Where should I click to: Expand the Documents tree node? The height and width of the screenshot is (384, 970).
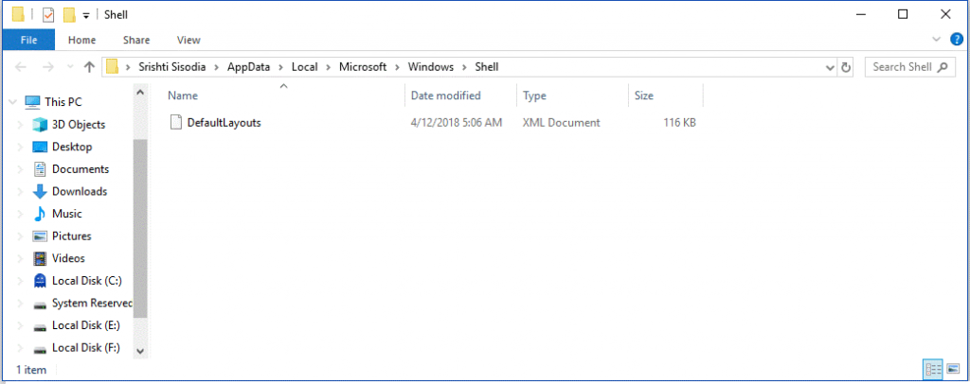pyautogui.click(x=21, y=169)
